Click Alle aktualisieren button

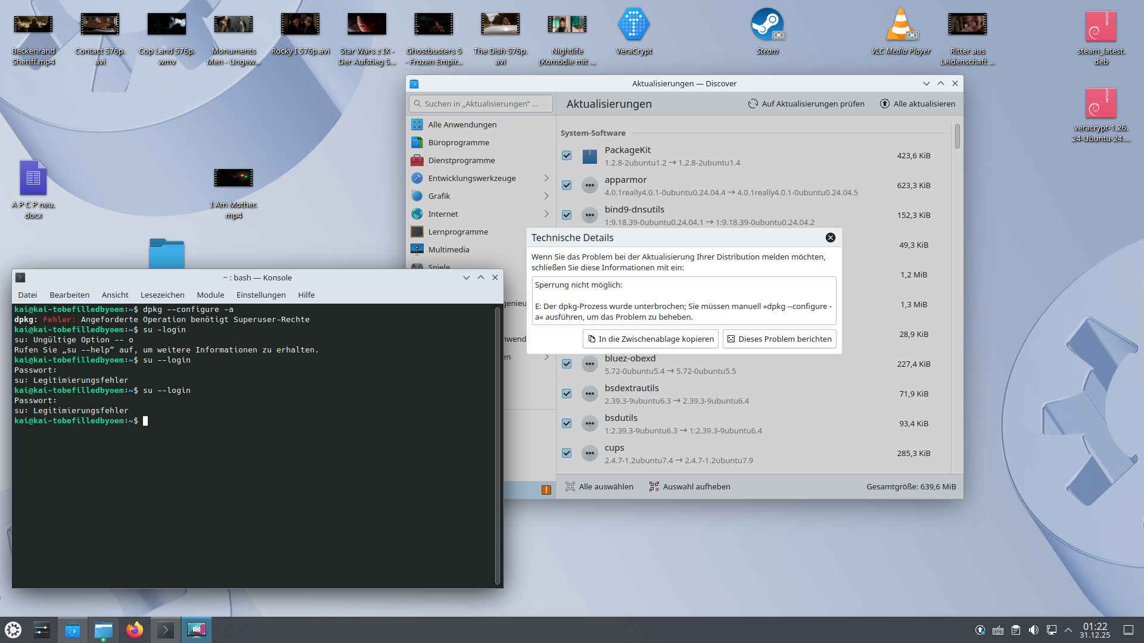[918, 104]
